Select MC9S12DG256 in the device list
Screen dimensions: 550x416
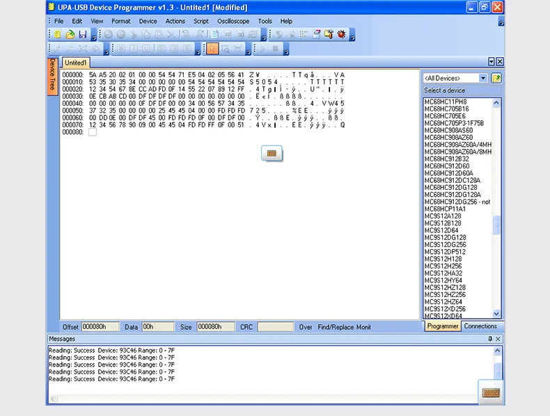pyautogui.click(x=445, y=245)
